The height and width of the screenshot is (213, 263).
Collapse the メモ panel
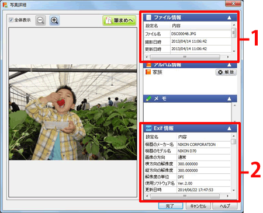coord(229,99)
